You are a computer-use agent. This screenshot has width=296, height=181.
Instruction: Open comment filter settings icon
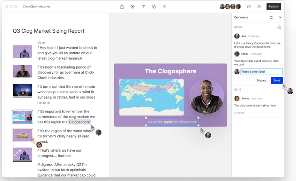click(x=272, y=17)
